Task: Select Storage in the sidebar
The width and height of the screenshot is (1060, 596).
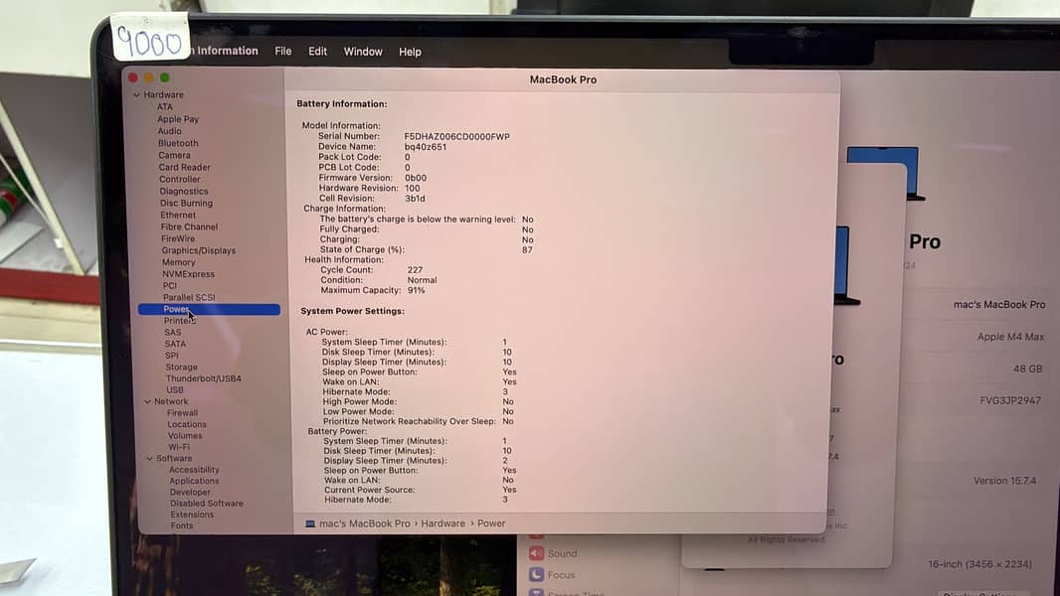Action: pyautogui.click(x=181, y=368)
